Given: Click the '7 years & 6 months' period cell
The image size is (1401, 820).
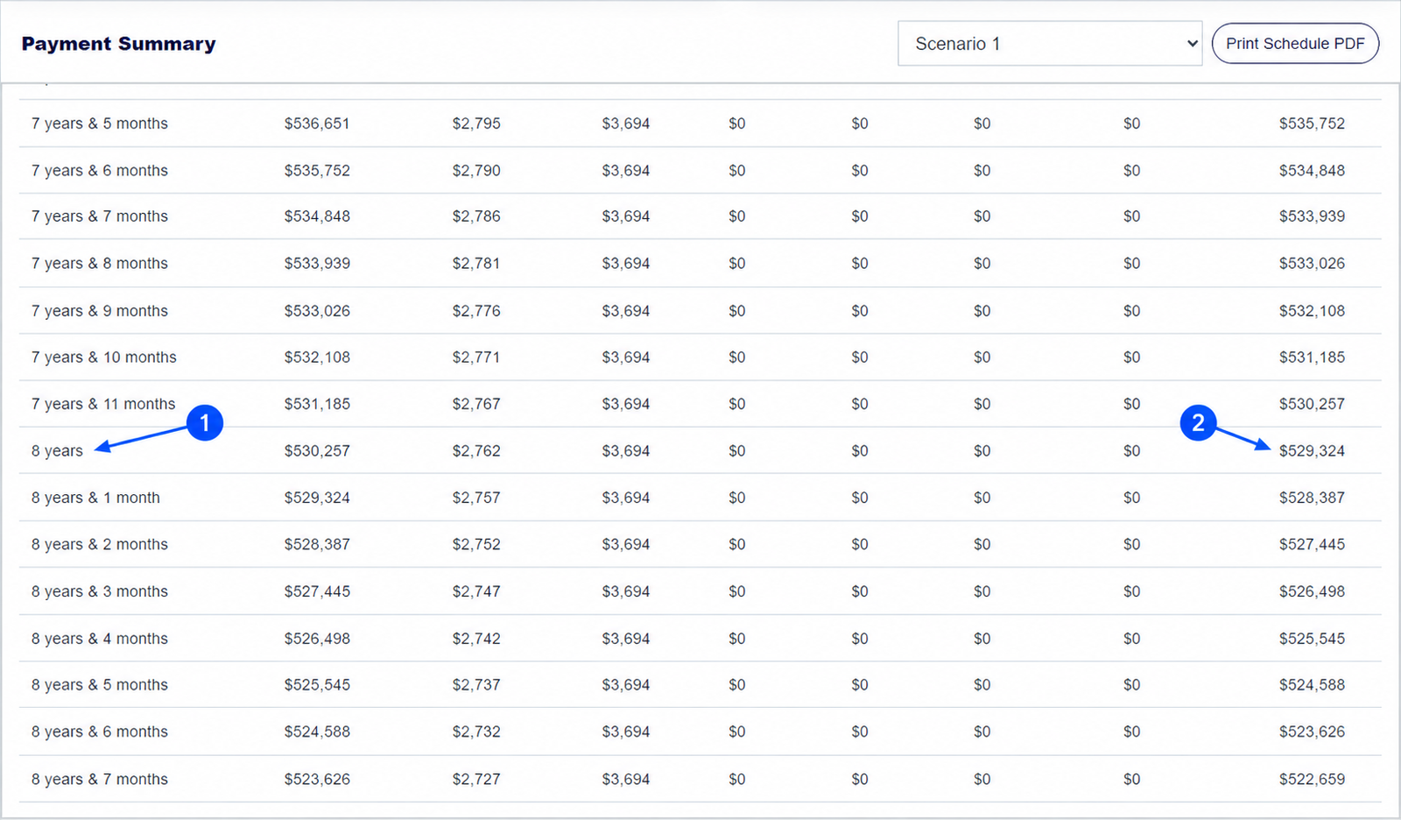Looking at the screenshot, I should click(100, 171).
